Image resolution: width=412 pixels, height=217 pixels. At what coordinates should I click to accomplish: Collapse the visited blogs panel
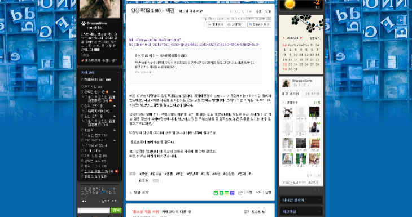319,200
